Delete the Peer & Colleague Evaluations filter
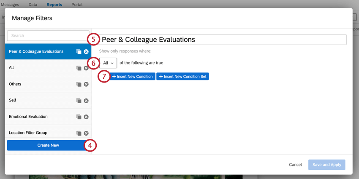 click(86, 51)
